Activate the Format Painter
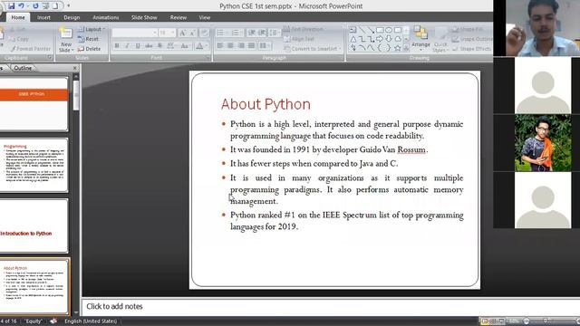 point(30,49)
